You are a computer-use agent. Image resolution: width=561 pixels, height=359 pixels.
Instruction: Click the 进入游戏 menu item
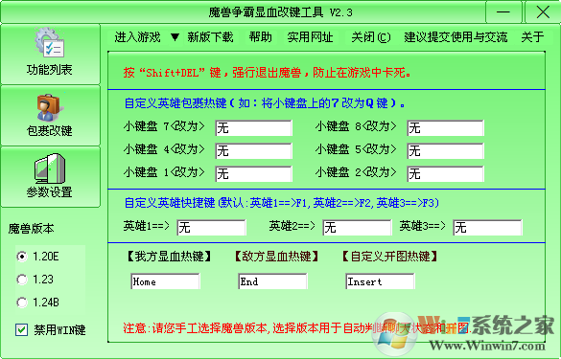click(x=137, y=37)
